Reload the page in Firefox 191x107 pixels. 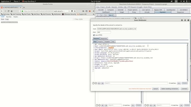(8, 11)
